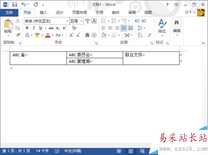The image size is (208, 155).
Task: Click the Copy icon
Action: point(17,28)
